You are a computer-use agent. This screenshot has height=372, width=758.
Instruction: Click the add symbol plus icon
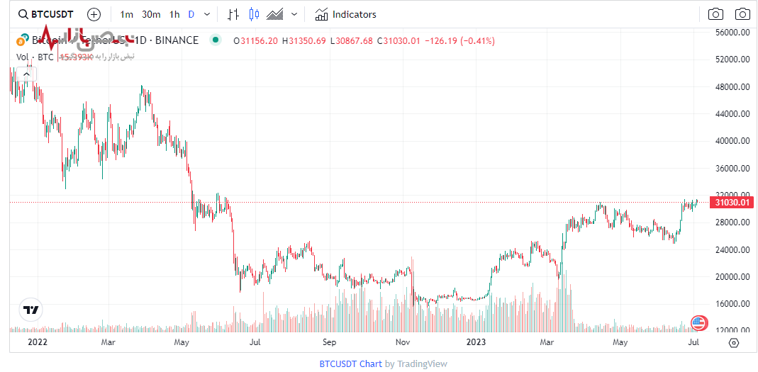94,14
